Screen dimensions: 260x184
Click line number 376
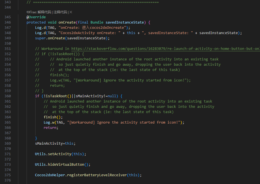coord(8,180)
